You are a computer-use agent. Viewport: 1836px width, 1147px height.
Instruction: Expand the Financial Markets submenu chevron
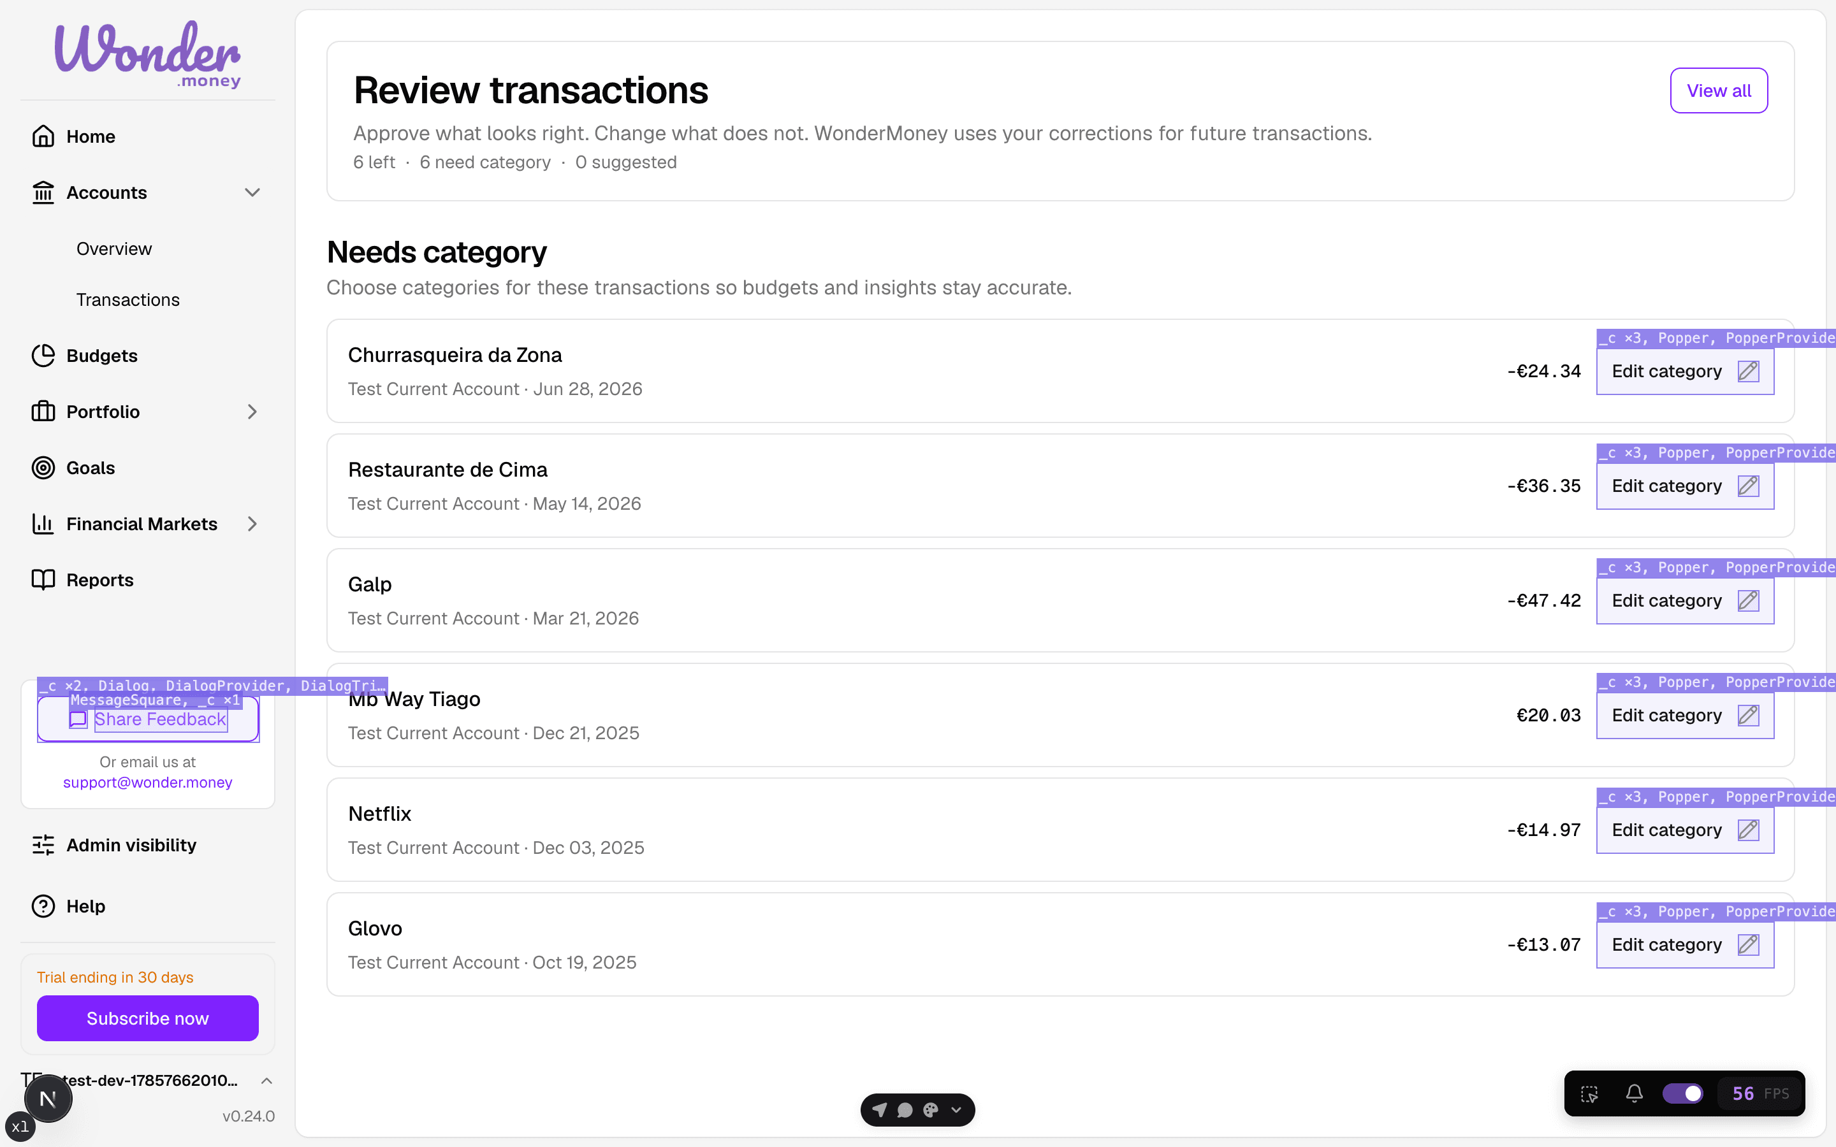pyautogui.click(x=252, y=524)
